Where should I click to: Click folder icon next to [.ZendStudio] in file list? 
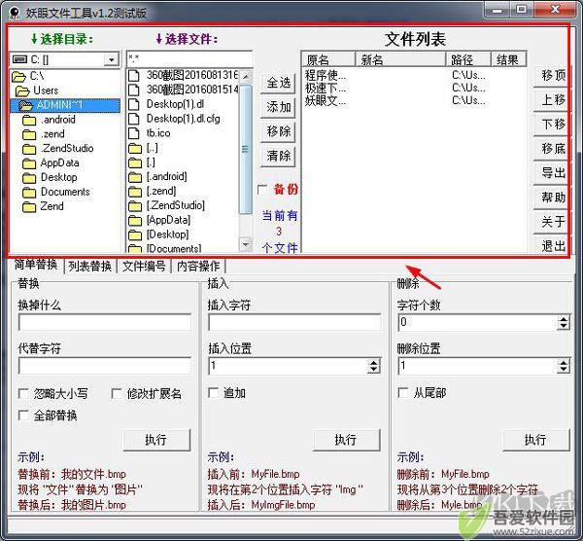click(135, 206)
